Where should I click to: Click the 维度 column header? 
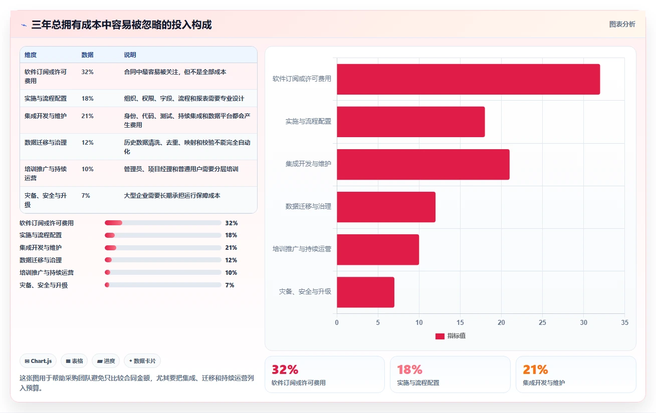click(31, 55)
